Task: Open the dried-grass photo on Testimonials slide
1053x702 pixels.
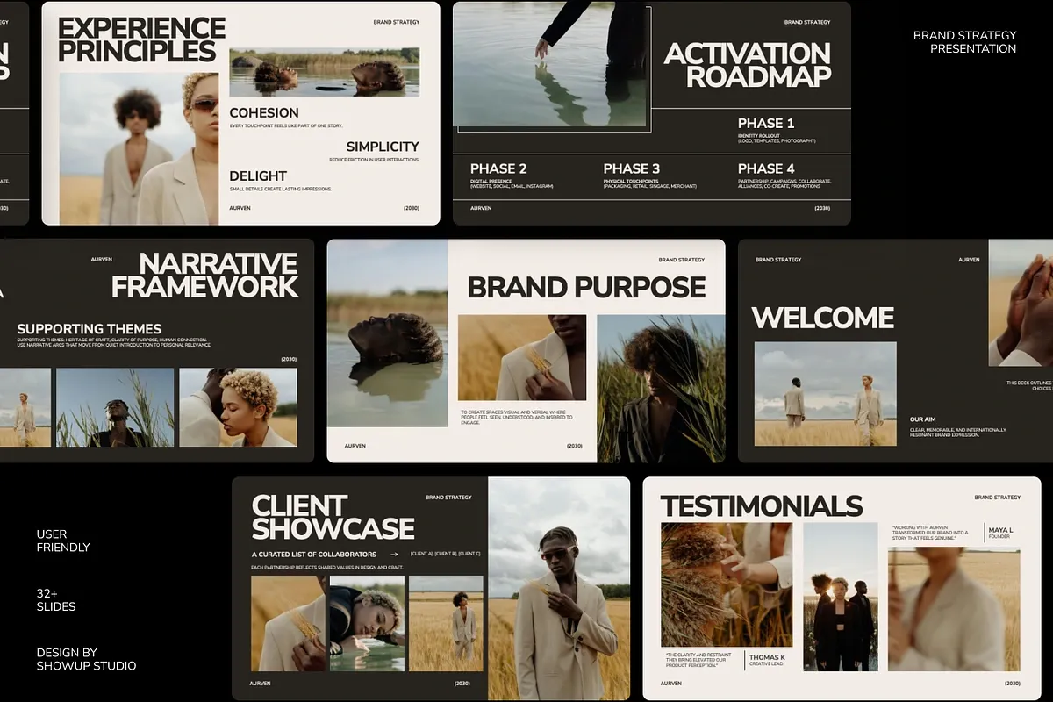Action: [727, 584]
